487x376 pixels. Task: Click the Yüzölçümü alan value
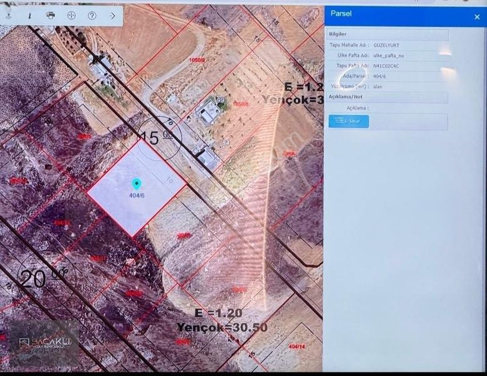[x=378, y=86]
